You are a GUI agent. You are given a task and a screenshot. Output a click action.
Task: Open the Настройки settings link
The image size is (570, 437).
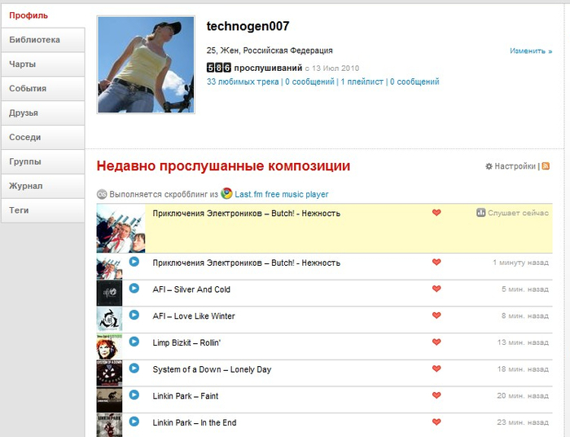(x=515, y=166)
